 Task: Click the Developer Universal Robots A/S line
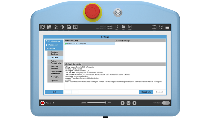[77, 71]
